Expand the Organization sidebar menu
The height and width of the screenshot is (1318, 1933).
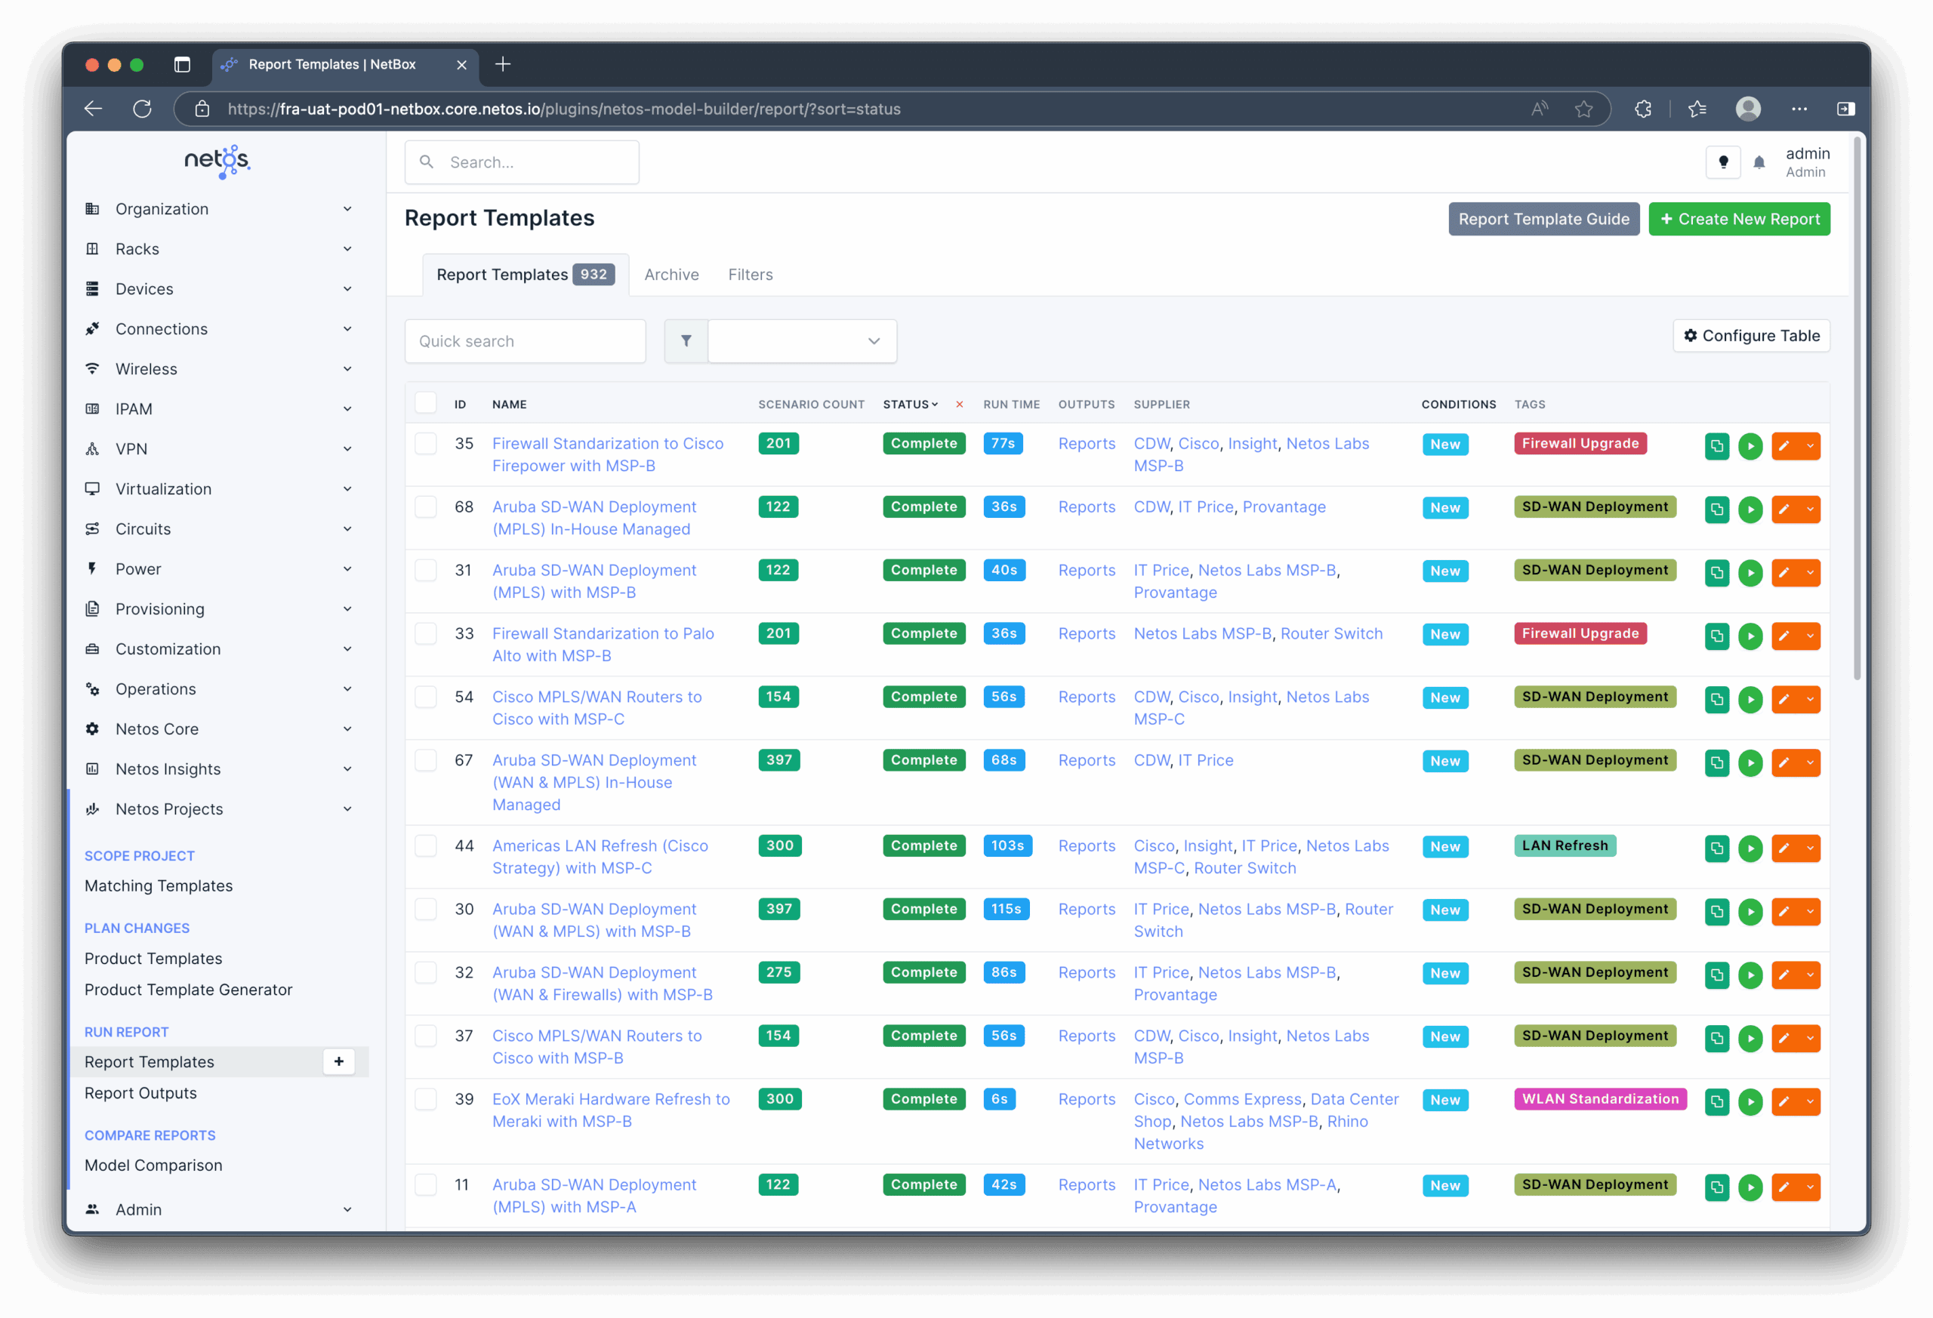pyautogui.click(x=219, y=208)
